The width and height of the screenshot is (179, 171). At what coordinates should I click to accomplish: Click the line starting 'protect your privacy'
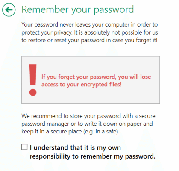click(x=90, y=32)
